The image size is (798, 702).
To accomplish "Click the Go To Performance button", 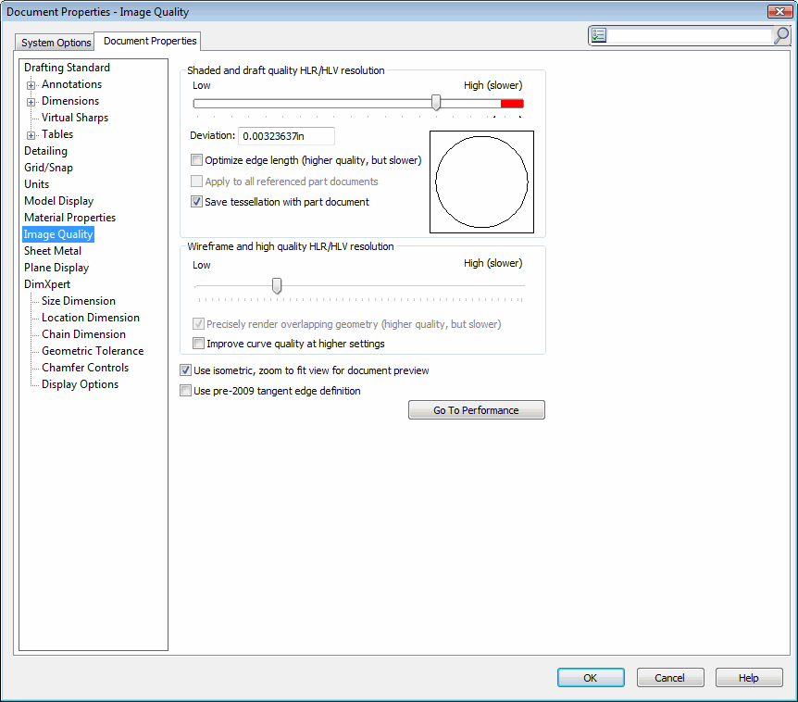I will coord(477,409).
